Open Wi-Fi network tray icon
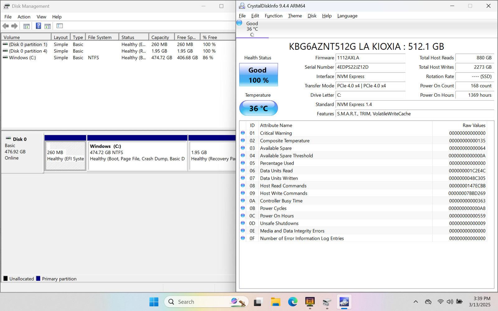498x311 pixels. (x=440, y=302)
